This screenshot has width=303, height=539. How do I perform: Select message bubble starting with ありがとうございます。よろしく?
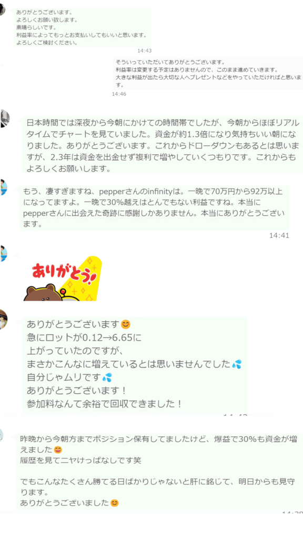pos(83,27)
